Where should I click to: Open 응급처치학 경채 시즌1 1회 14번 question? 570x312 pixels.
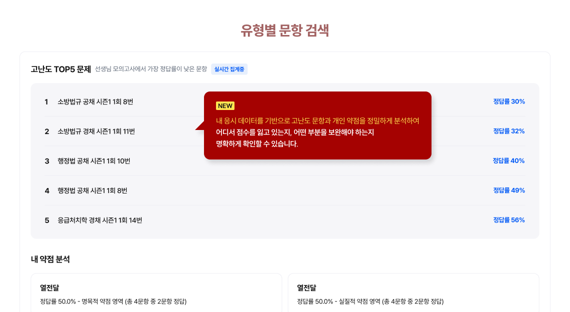coord(99,220)
